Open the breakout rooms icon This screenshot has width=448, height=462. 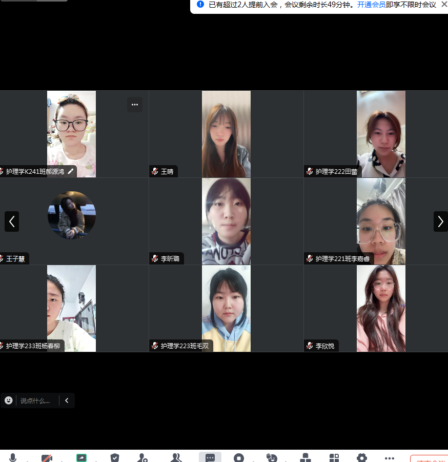point(306,457)
